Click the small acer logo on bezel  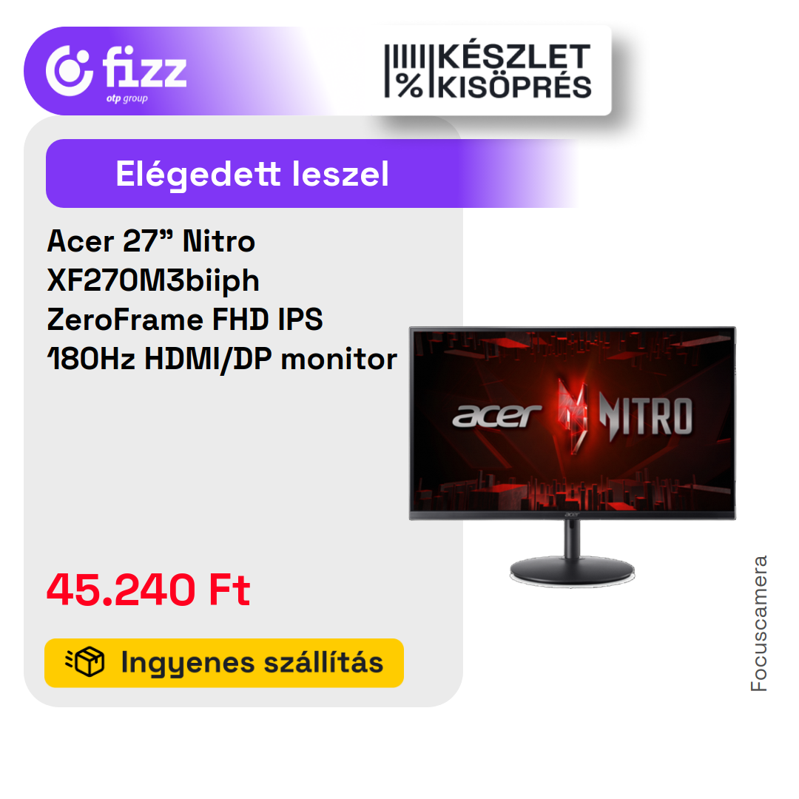point(572,515)
